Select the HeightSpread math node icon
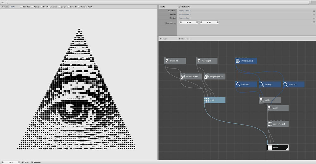The image size is (316, 164). pyautogui.click(x=207, y=76)
